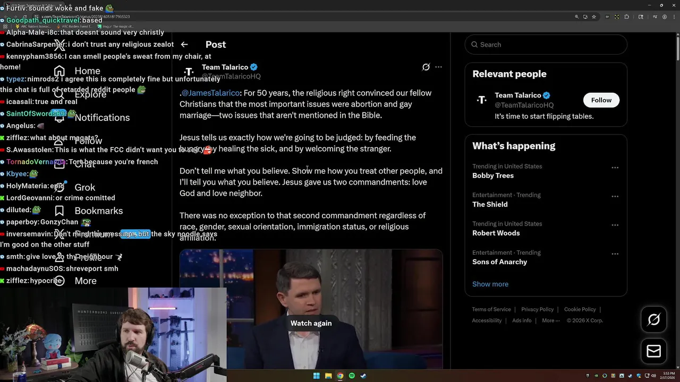680x382 pixels.
Task: Open Bookmarks in the X sidebar
Action: (x=88, y=211)
